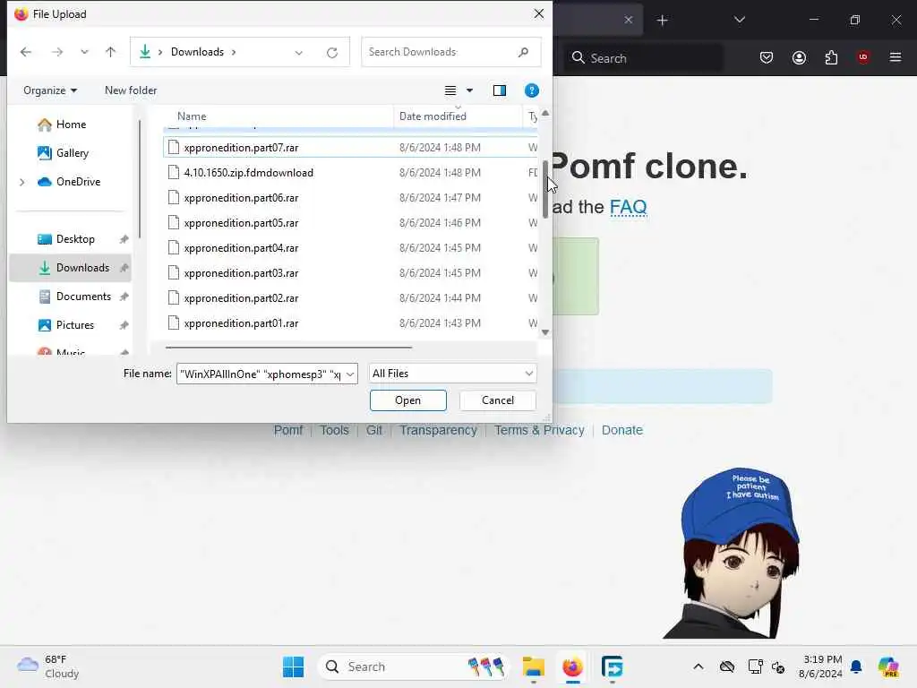
Task: Click Open to upload selected files
Action: point(407,400)
